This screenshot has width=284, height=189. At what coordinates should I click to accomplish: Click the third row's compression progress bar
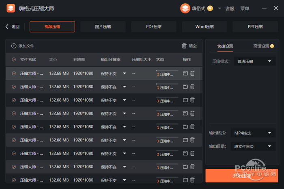tap(167, 97)
